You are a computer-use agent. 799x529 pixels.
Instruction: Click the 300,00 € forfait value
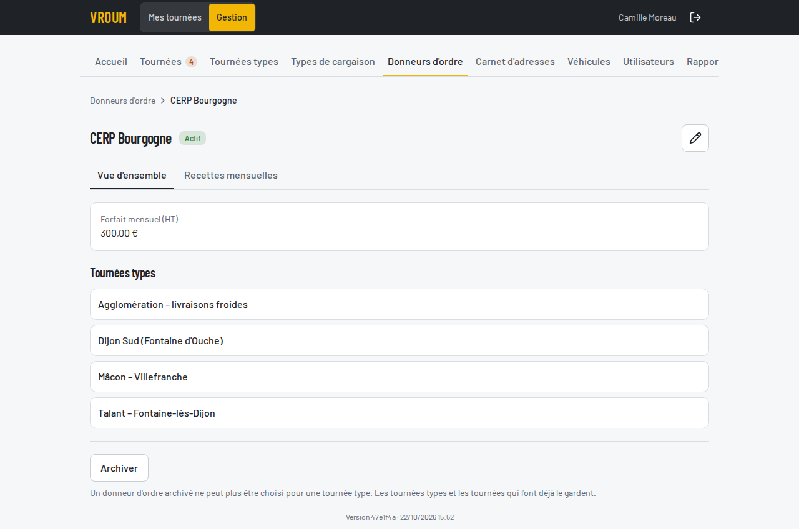119,234
